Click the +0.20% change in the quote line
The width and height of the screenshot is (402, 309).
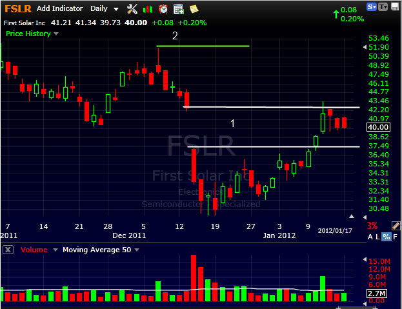coord(192,23)
